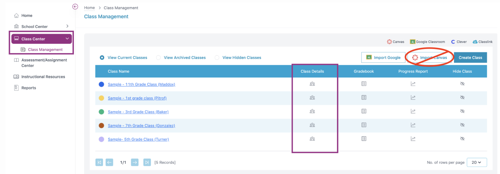500x174 pixels.
Task: Open class details for Sample 11th Grade Class
Action: (312, 84)
